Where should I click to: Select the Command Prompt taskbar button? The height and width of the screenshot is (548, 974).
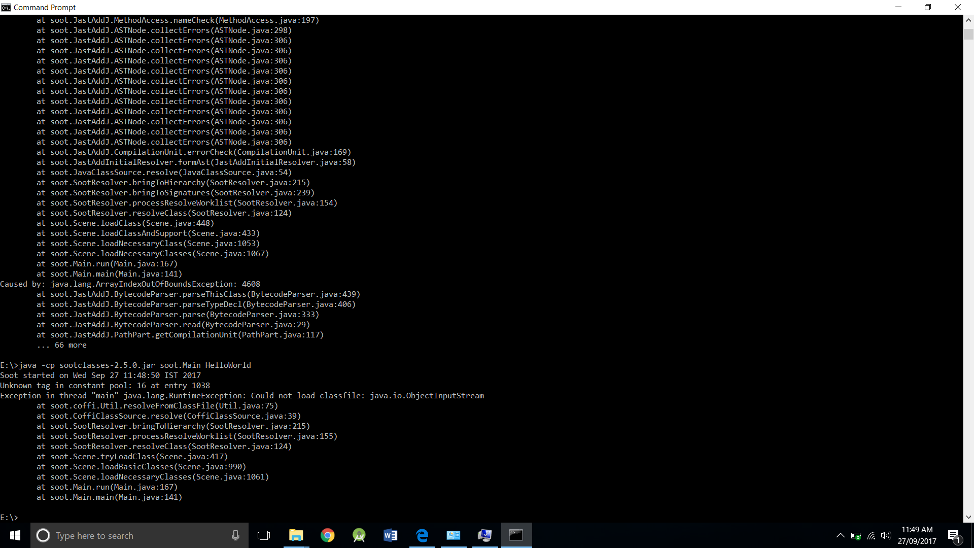pyautogui.click(x=516, y=535)
